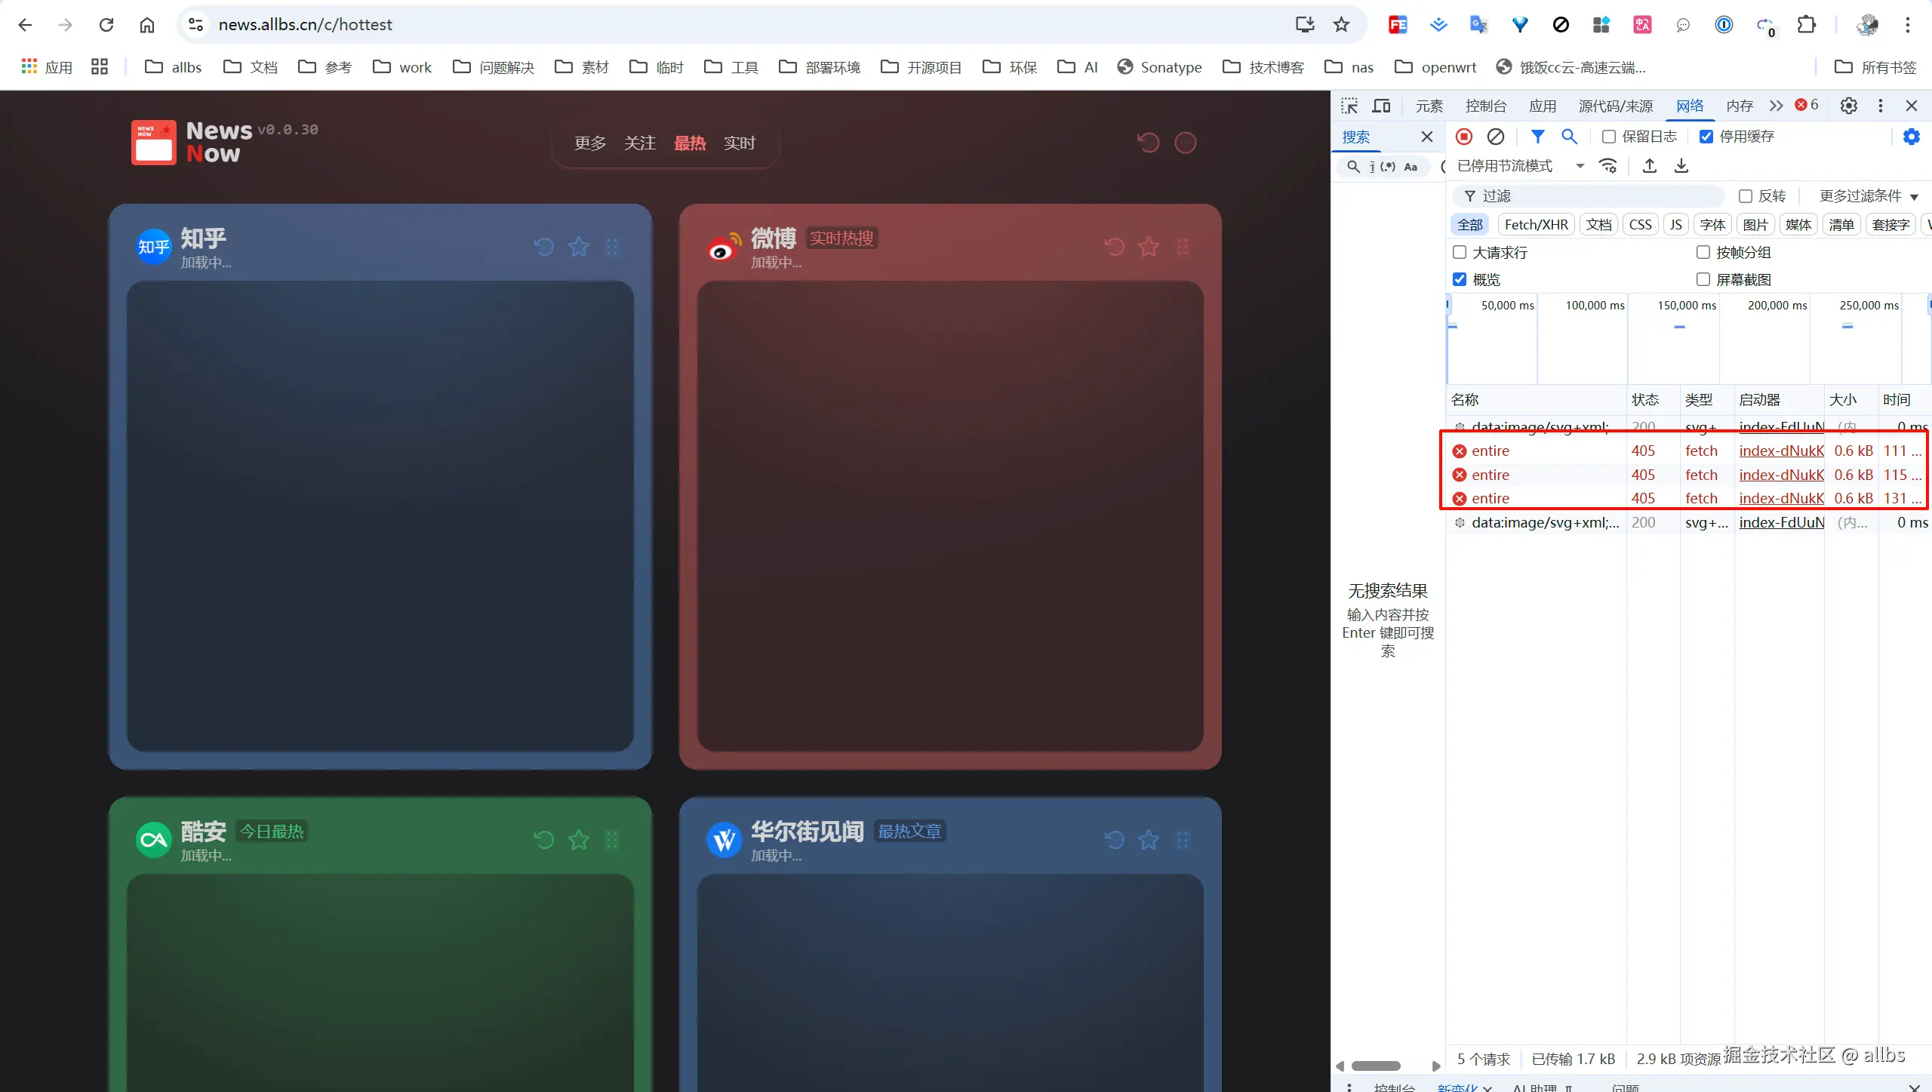
Task: Click the record network log button
Action: tap(1464, 137)
